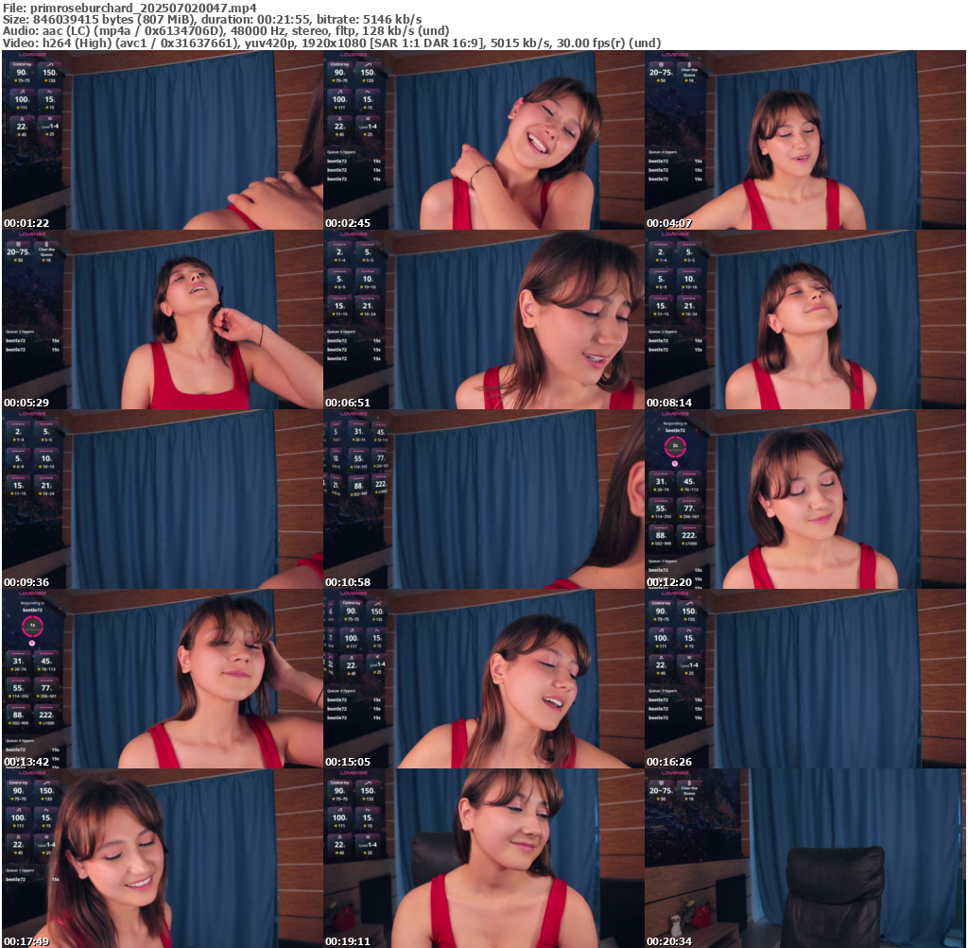Select the 'Video: h264 (High)' header line
Viewport: 968px width, 948px height.
(x=332, y=43)
